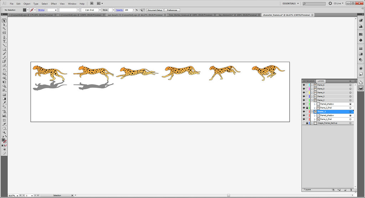Click the Fill color swatch in control bar

point(25,10)
